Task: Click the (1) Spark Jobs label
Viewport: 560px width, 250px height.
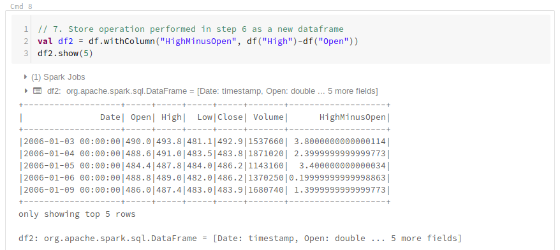Action: point(58,77)
